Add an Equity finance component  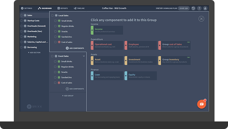click(140, 75)
